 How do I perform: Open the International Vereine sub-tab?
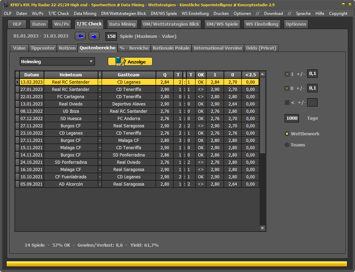[218, 48]
